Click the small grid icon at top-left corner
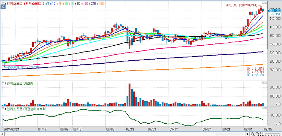The height and width of the screenshot is (136, 282). click(x=3, y=3)
